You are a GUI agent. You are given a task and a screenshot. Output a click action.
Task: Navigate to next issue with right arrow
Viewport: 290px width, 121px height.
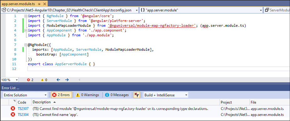pos(67,80)
